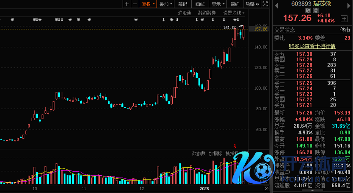Screen dimensions: 353x193
Task: Toggle the 融资融券 margin data overlay
Action: [207, 13]
